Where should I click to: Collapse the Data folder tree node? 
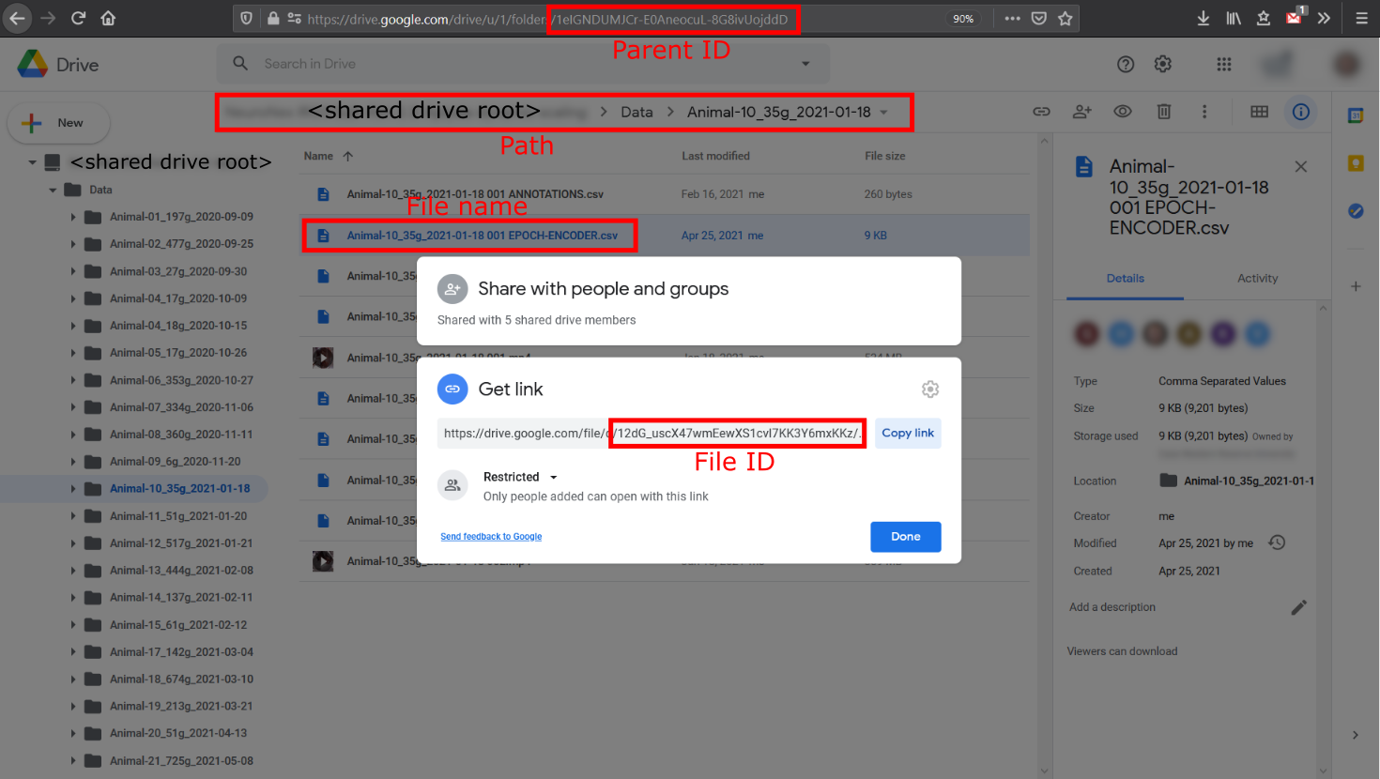pos(54,190)
